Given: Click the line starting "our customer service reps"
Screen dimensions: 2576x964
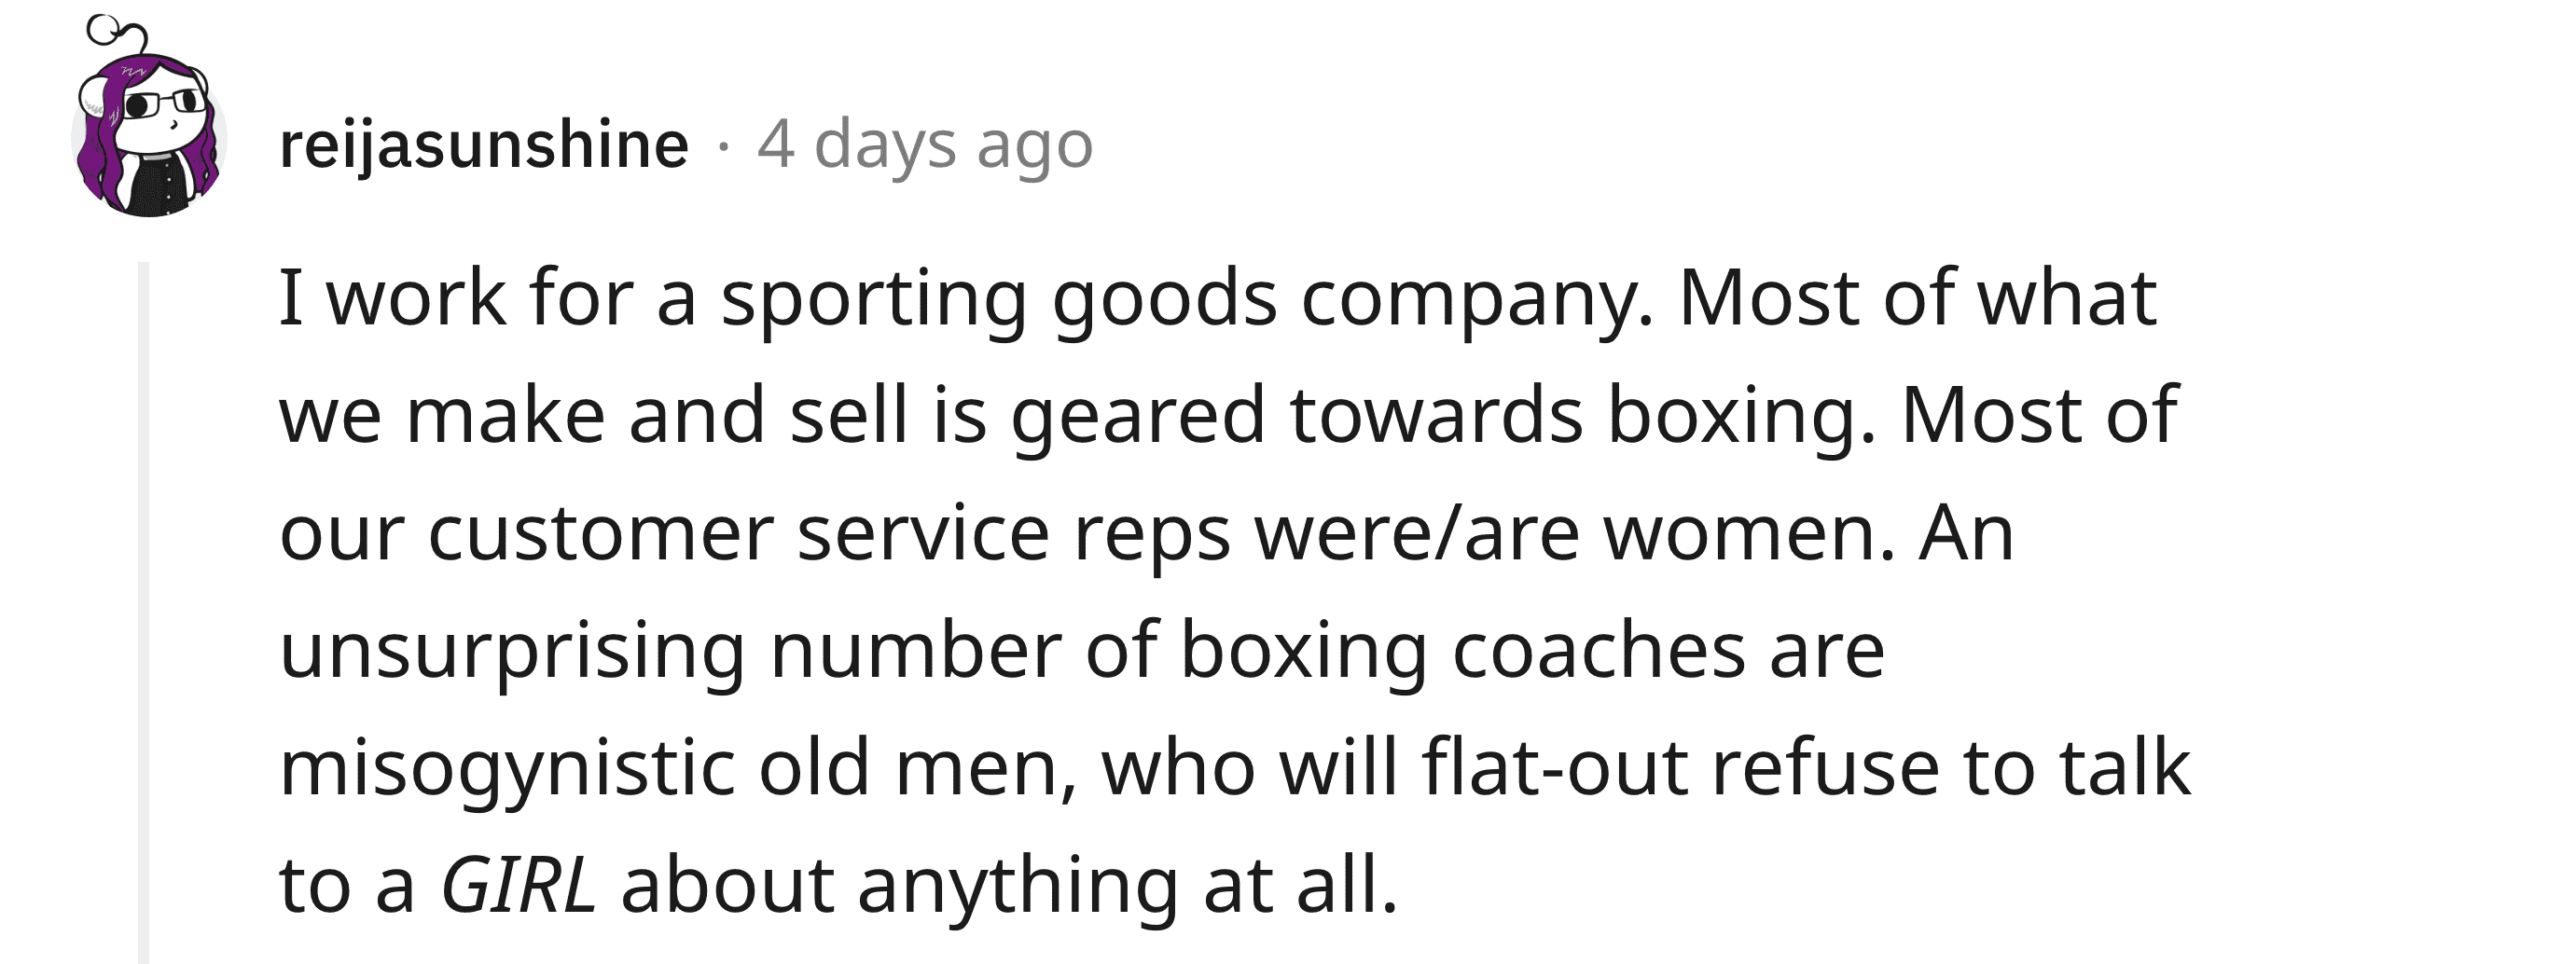Looking at the screenshot, I should (1146, 533).
